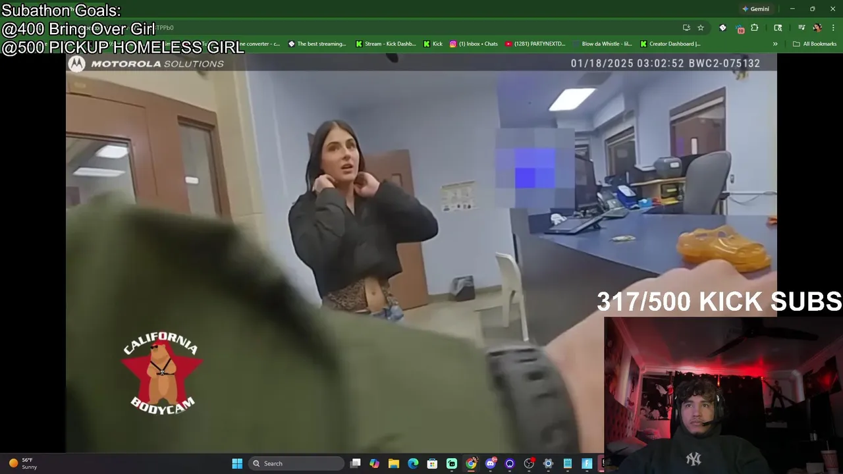The width and height of the screenshot is (843, 474).
Task: Open the Windows Start menu
Action: click(237, 463)
